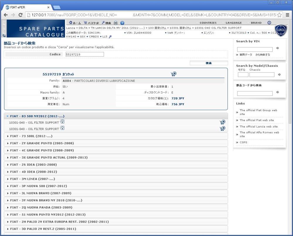Screen dimensions: 293x236
Task: Focus the sidebar part code search field
Action: point(255,93)
